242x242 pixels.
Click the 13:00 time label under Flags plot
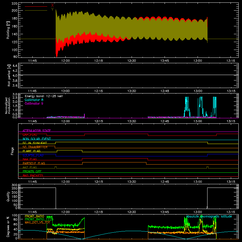[x=198, y=182]
